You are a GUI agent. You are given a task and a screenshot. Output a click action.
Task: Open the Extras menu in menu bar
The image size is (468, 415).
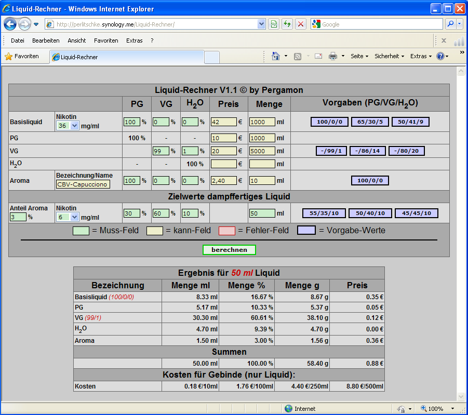coord(135,41)
